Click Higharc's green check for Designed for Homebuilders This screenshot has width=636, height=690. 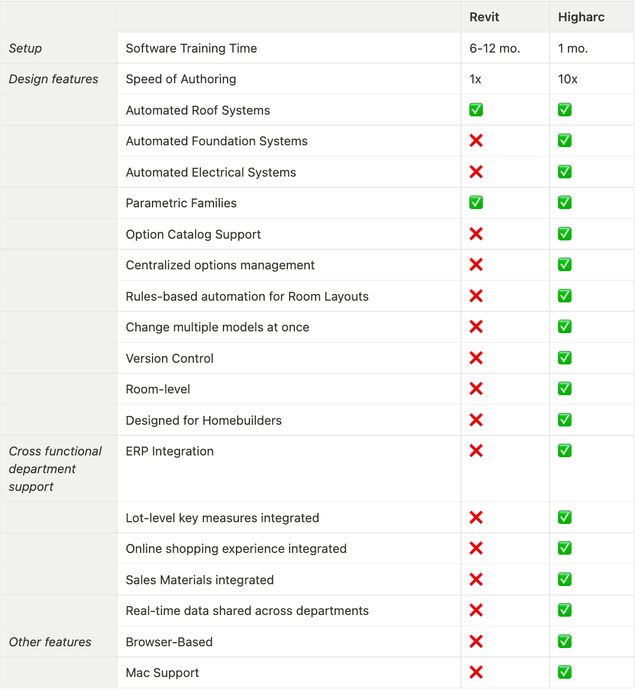point(564,420)
